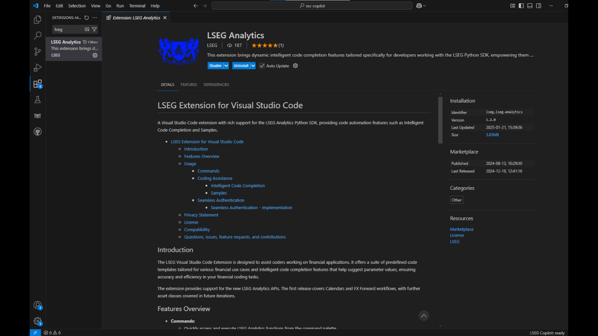The width and height of the screenshot is (598, 336).
Task: Select the Details tab
Action: point(168,85)
